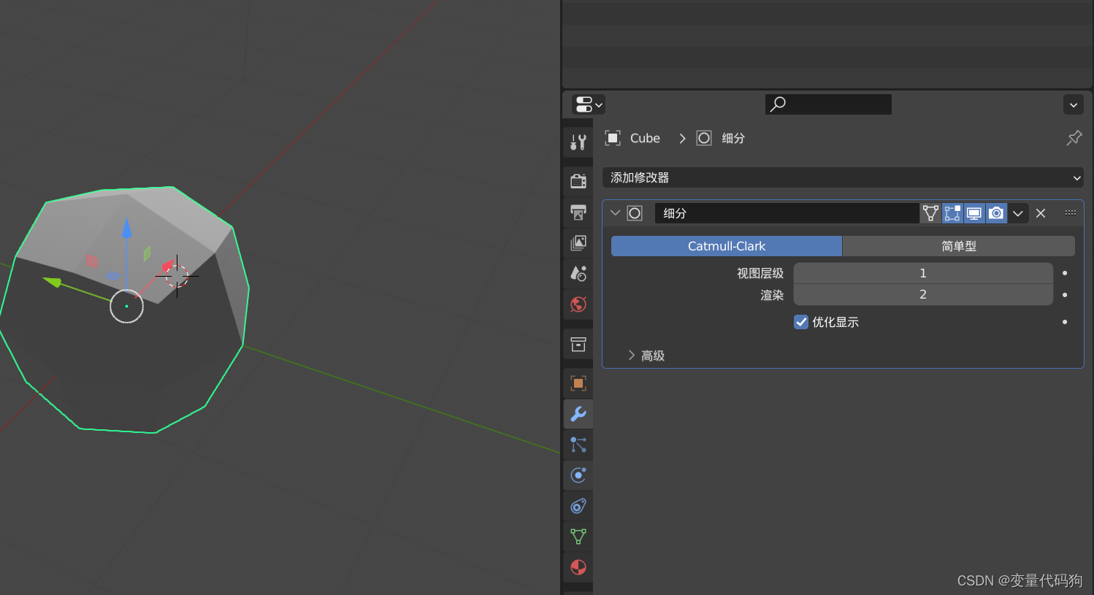This screenshot has width=1094, height=595.
Task: Open the Physics properties tab
Action: coord(578,475)
